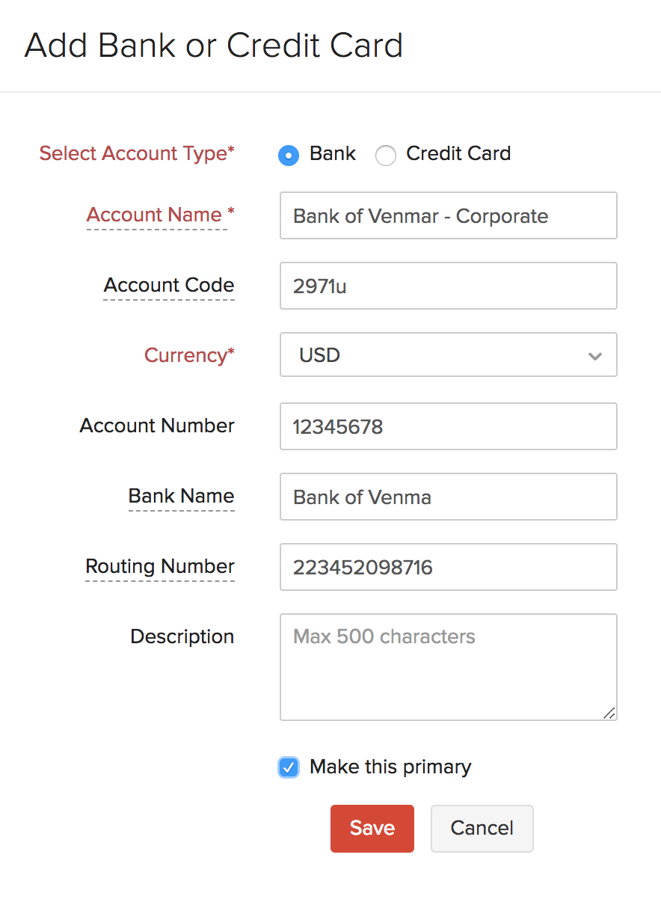Click the Credit Card option label

[458, 153]
